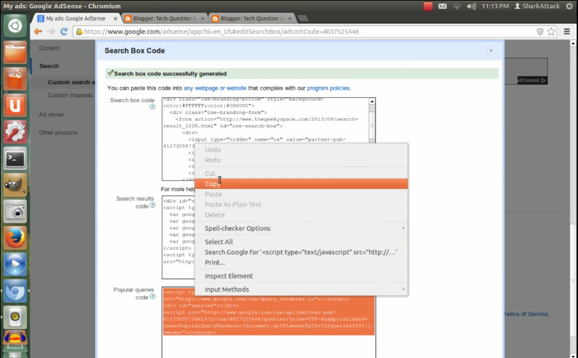Choose Inspect Element in context menu
This screenshot has width=578, height=358.
tap(301, 276)
